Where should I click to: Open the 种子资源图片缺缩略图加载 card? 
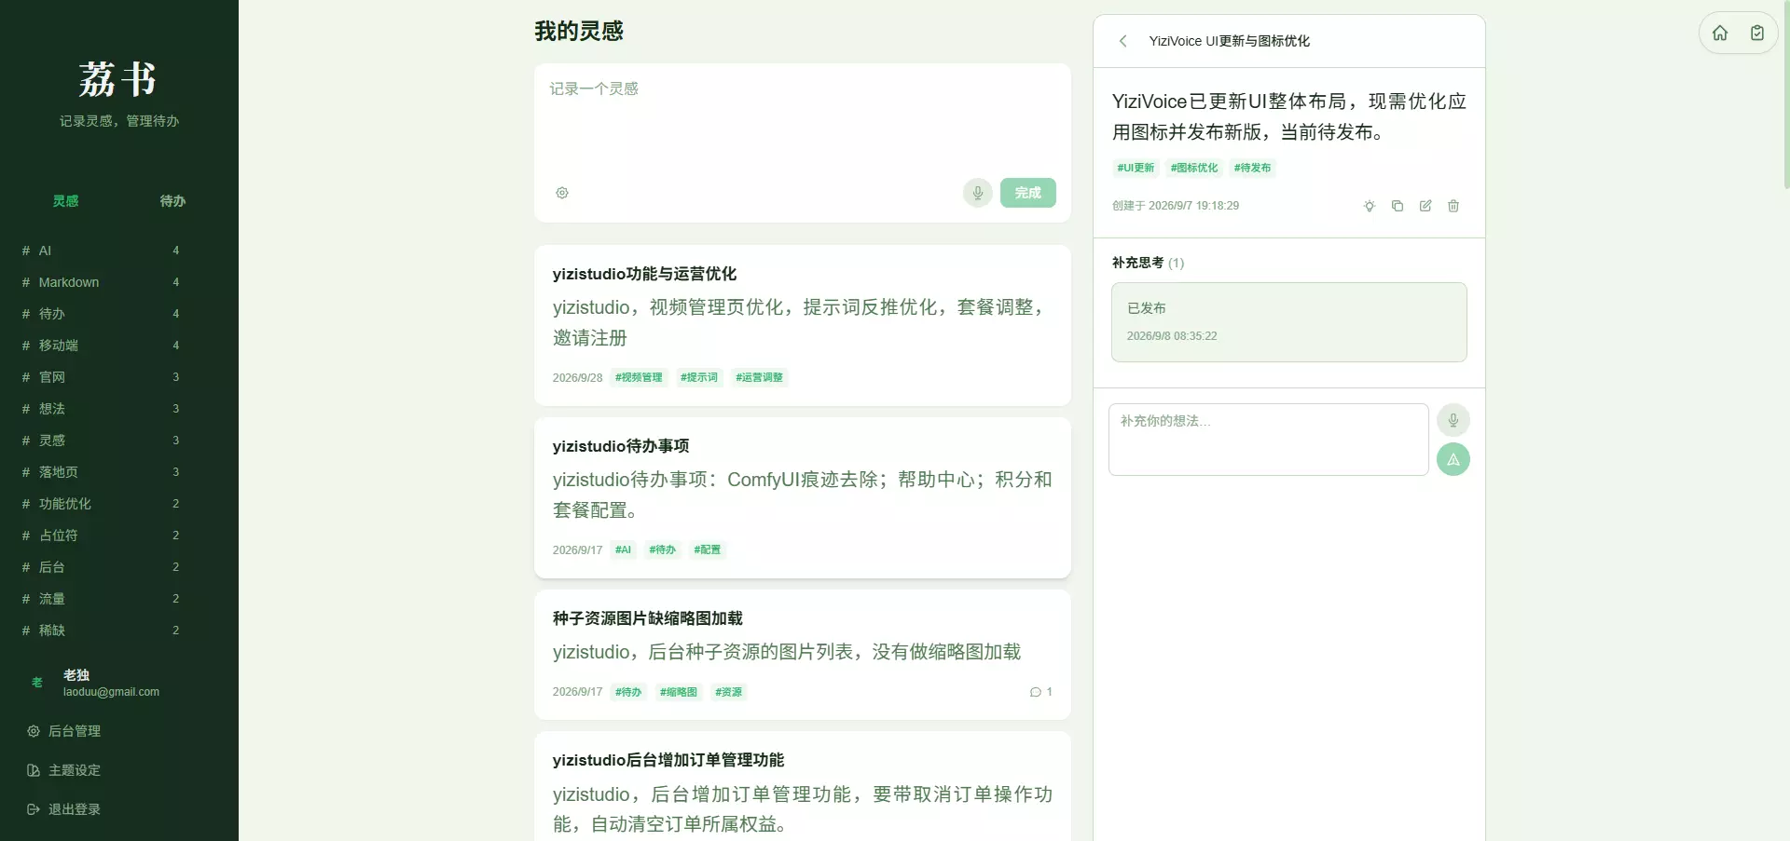coord(803,655)
